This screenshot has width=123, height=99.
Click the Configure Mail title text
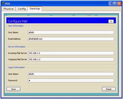pos(18,21)
